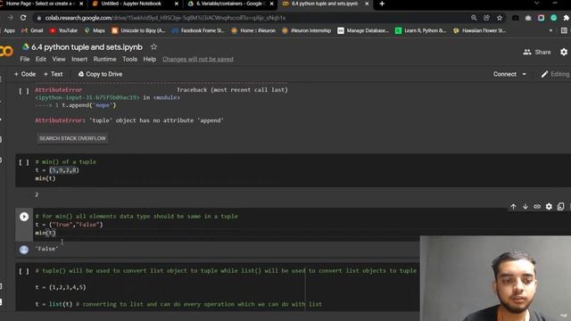
Task: Close the 6. Variable/containers tab
Action: 271,4
